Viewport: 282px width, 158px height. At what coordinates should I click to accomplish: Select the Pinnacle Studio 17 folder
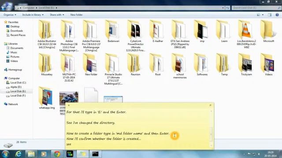[113, 69]
